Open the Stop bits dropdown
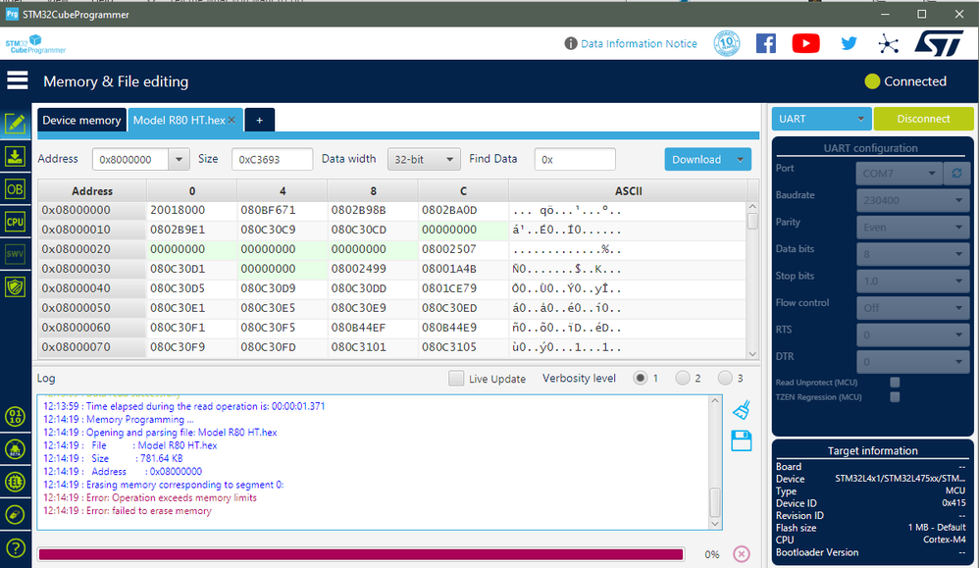The height and width of the screenshot is (568, 979). pos(912,281)
